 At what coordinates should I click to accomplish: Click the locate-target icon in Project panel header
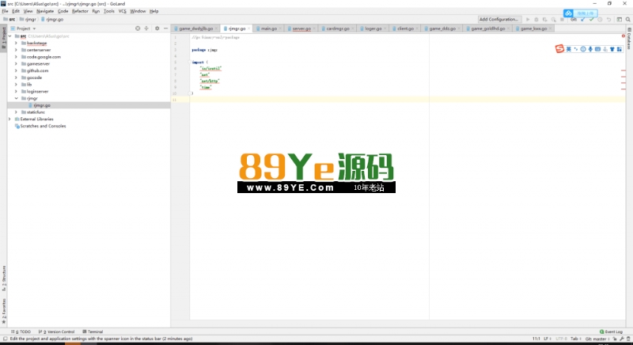138,28
